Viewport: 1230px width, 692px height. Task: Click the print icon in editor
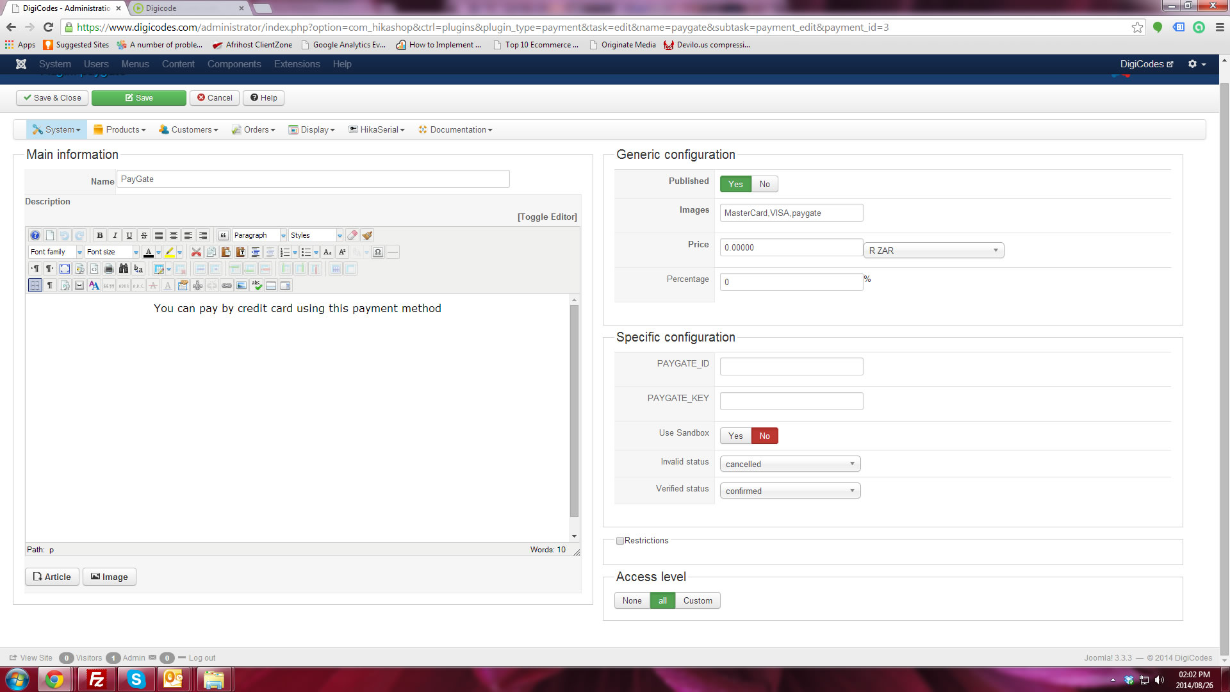tap(109, 268)
